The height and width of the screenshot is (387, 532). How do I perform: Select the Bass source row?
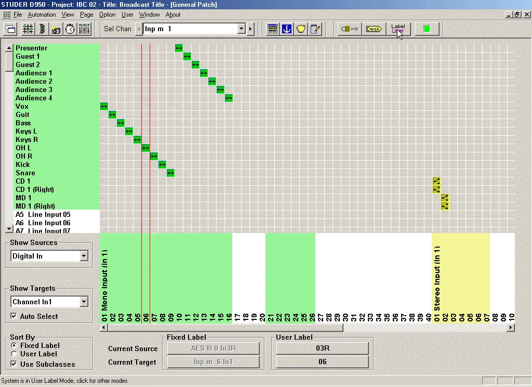point(57,123)
